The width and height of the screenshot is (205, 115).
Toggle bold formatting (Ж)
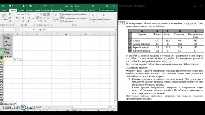17,18
